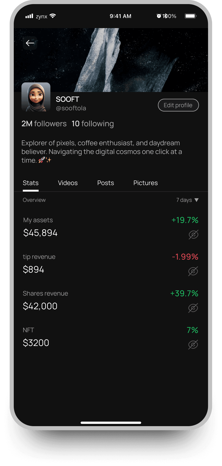Toggle NFT value visibility
222x466 pixels.
pyautogui.click(x=193, y=345)
